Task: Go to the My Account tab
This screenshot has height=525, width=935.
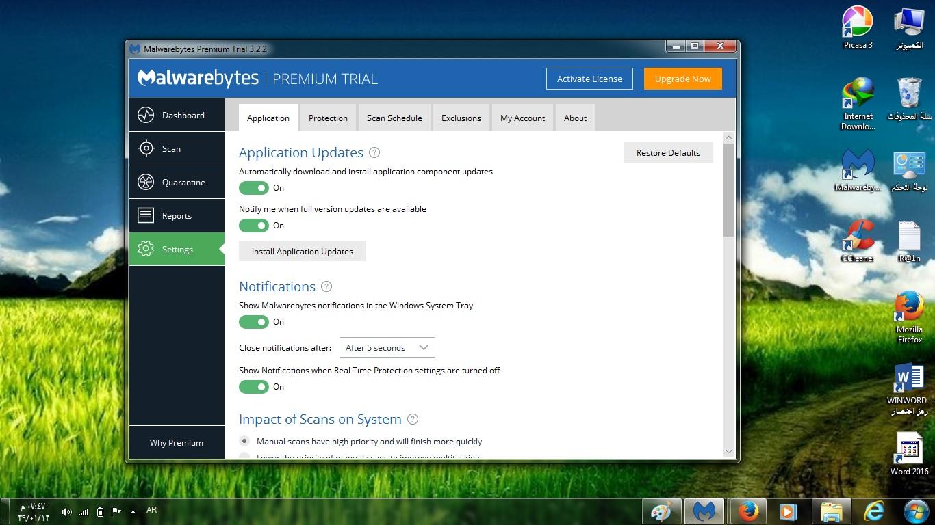Action: 522,118
